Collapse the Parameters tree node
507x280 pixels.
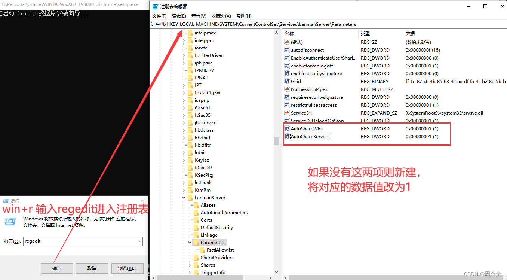tap(190, 243)
